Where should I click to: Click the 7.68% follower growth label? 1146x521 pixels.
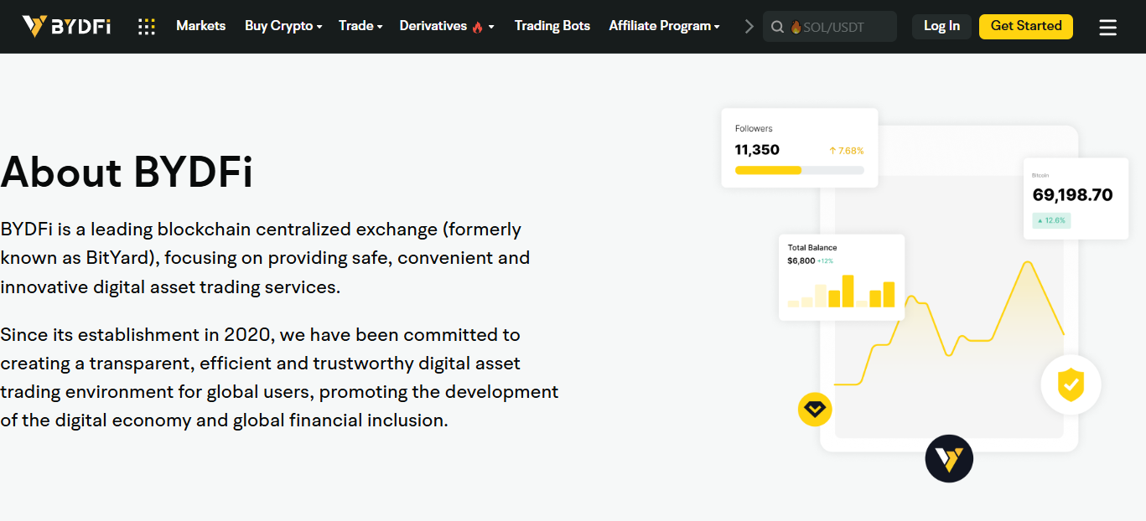tap(846, 151)
